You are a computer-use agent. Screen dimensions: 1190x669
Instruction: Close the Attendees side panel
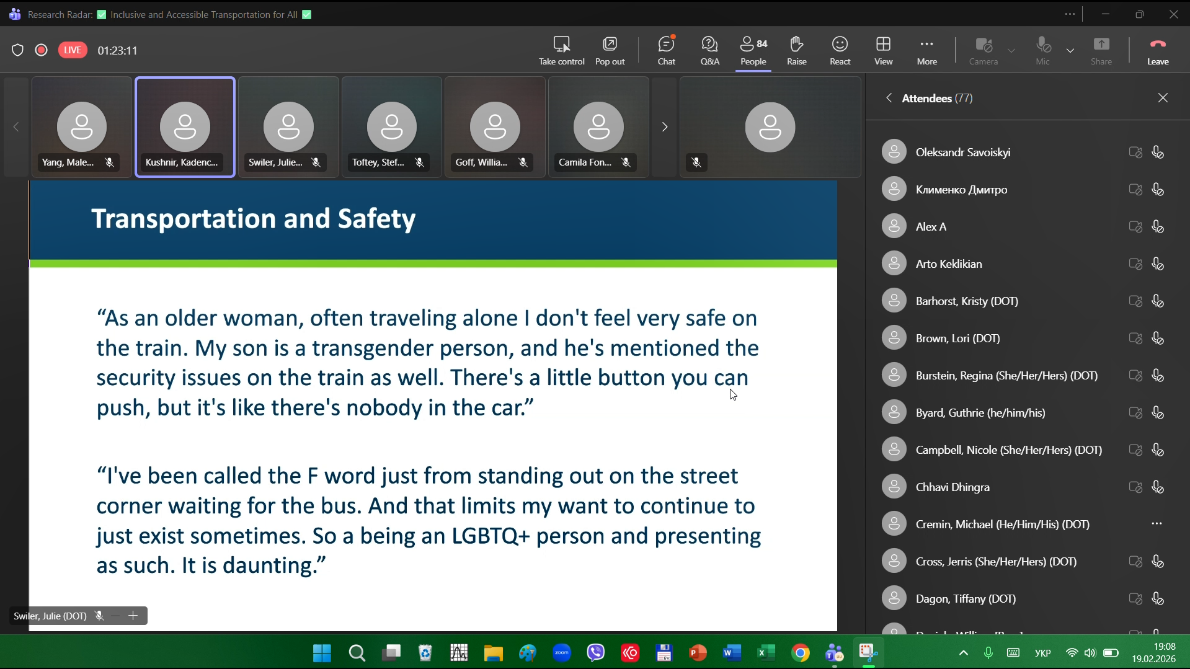[1163, 98]
